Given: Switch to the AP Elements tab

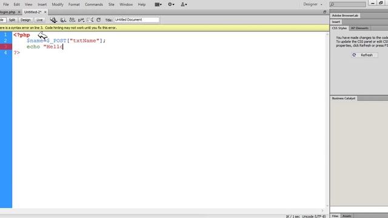Looking at the screenshot, I should coord(360,28).
